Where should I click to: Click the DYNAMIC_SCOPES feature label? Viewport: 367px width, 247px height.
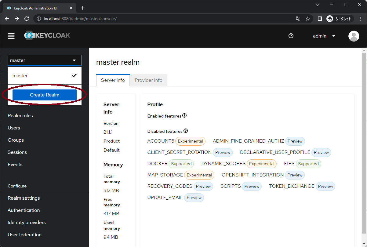point(223,163)
